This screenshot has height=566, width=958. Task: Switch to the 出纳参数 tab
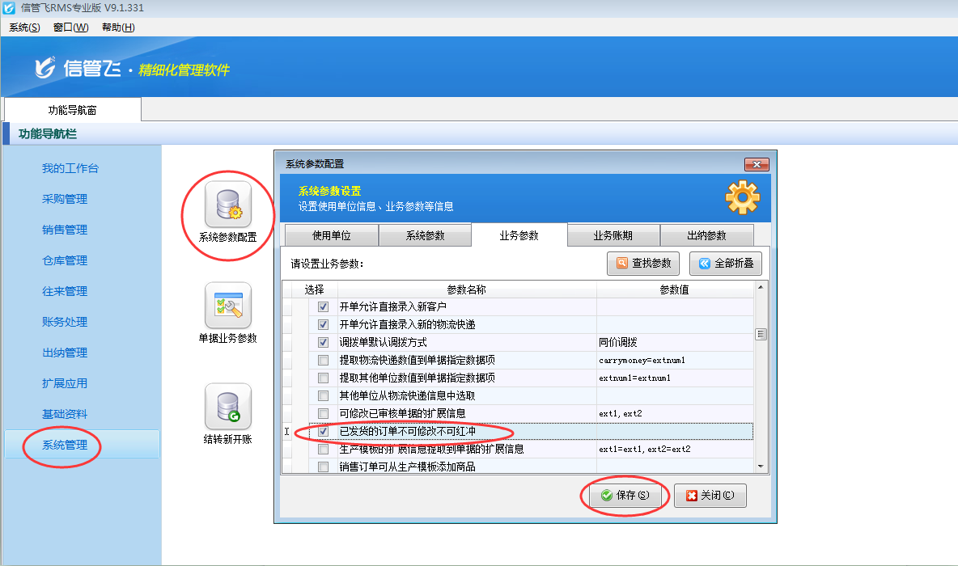coord(706,236)
